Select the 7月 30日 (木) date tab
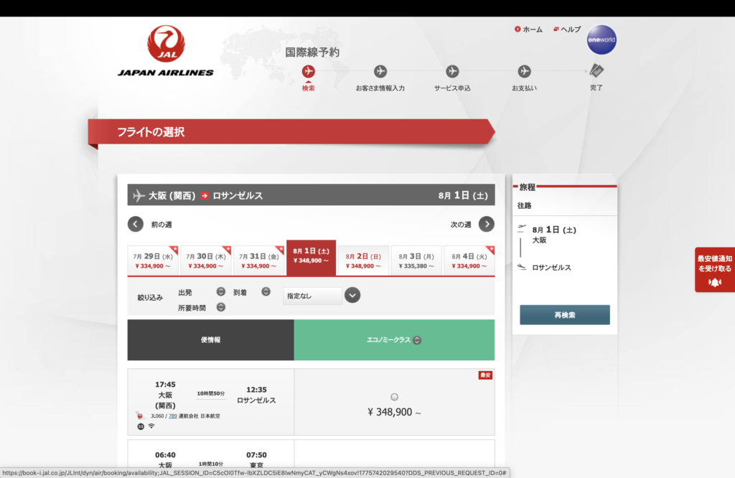Image resolution: width=735 pixels, height=478 pixels. point(205,260)
